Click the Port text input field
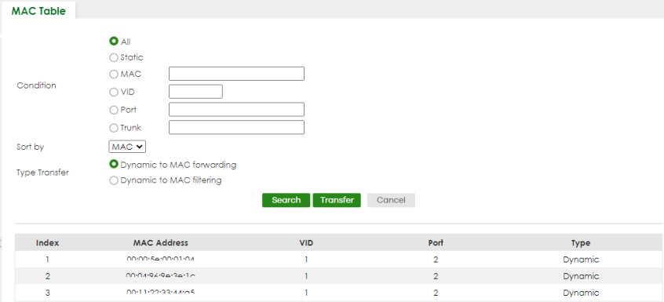664x302 pixels. coord(236,109)
